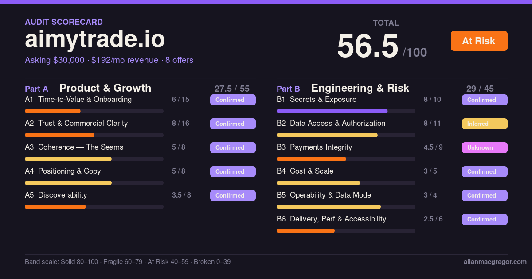Select the A1 Time-to-Value & Onboarding label
Image resolution: width=532 pixels, height=279 pixels.
[x=78, y=99]
